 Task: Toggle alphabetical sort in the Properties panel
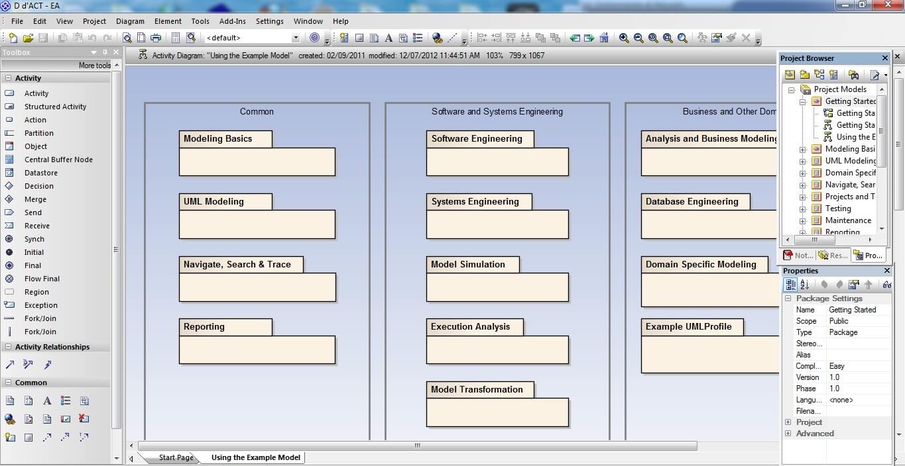click(x=805, y=285)
